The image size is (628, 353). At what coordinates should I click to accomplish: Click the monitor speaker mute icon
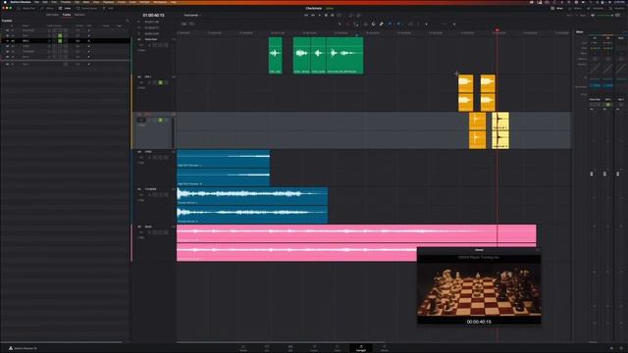(593, 16)
